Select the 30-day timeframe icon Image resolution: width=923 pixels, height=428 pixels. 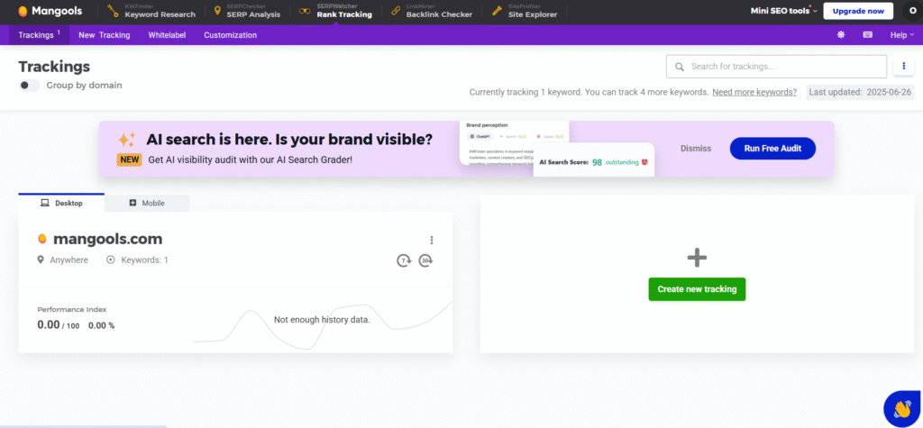(425, 260)
